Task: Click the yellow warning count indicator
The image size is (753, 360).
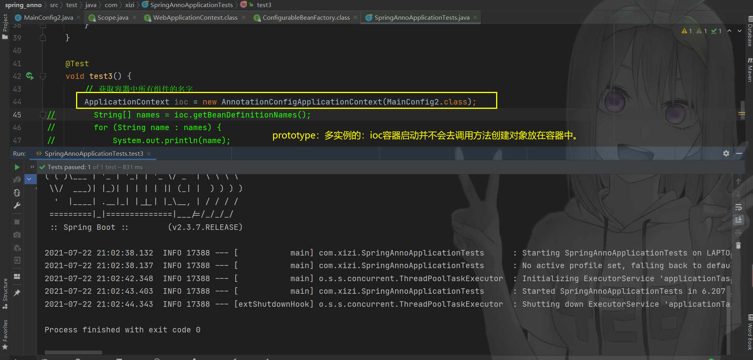Action: pyautogui.click(x=687, y=31)
